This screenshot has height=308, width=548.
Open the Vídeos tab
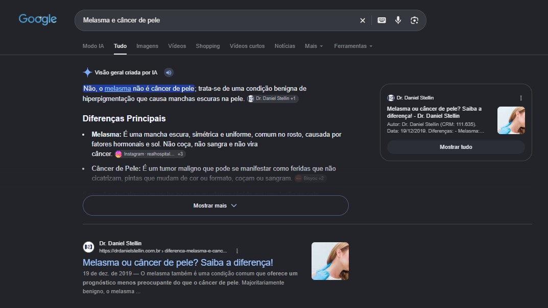coord(177,46)
